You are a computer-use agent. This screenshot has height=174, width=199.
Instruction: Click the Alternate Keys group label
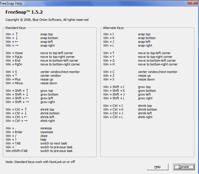(113, 28)
